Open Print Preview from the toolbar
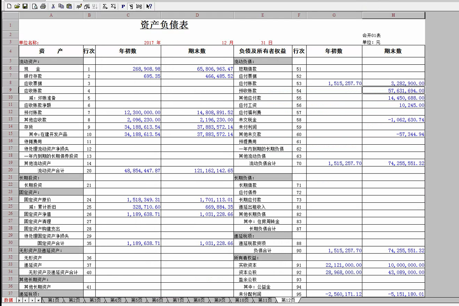Image resolution: width=459 pixels, height=306 pixels. tap(35, 6)
